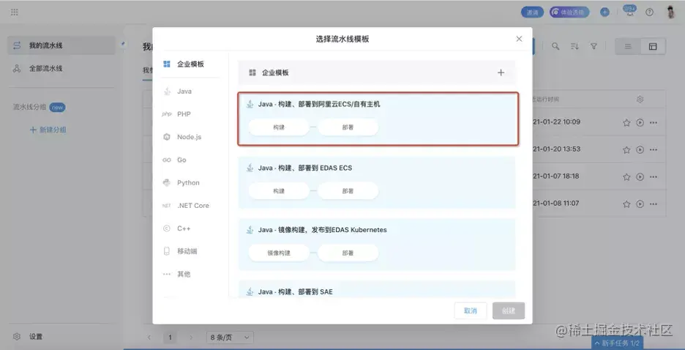The image size is (685, 350).
Task: Choose Java 部署到阿里云ECS/自有主机 template
Action: click(378, 119)
